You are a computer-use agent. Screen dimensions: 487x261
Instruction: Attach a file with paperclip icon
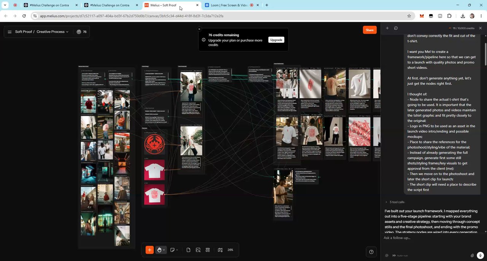(472, 255)
